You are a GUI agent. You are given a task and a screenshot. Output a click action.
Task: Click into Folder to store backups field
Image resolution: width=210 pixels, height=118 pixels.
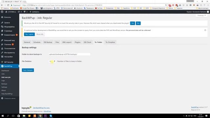[69, 54]
